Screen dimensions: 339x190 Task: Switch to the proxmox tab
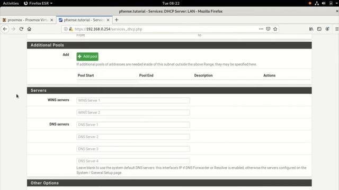[28, 20]
